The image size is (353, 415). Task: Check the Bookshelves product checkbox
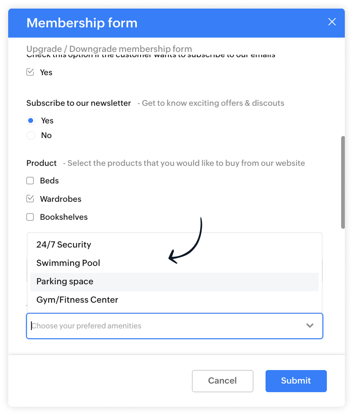pos(30,217)
